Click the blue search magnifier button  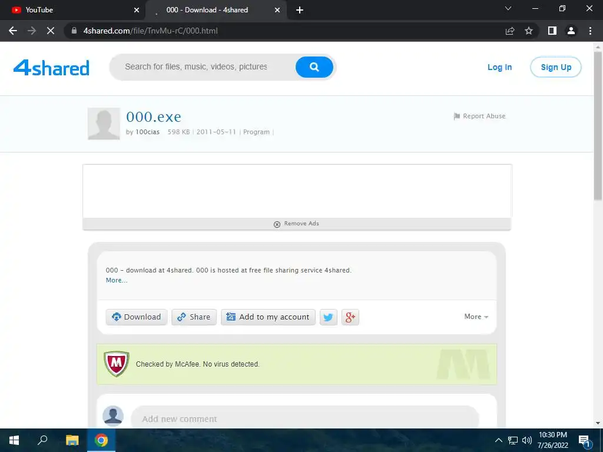314,67
